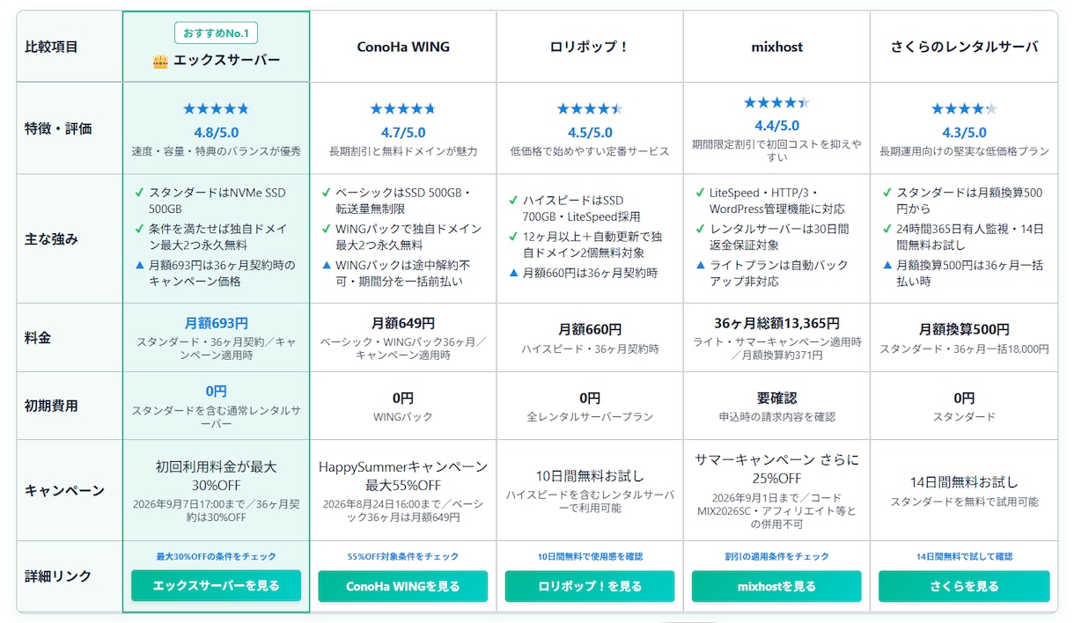Click the star rating above 4.7/5.0
Viewport: 1074px width, 623px height.
pyautogui.click(x=402, y=109)
